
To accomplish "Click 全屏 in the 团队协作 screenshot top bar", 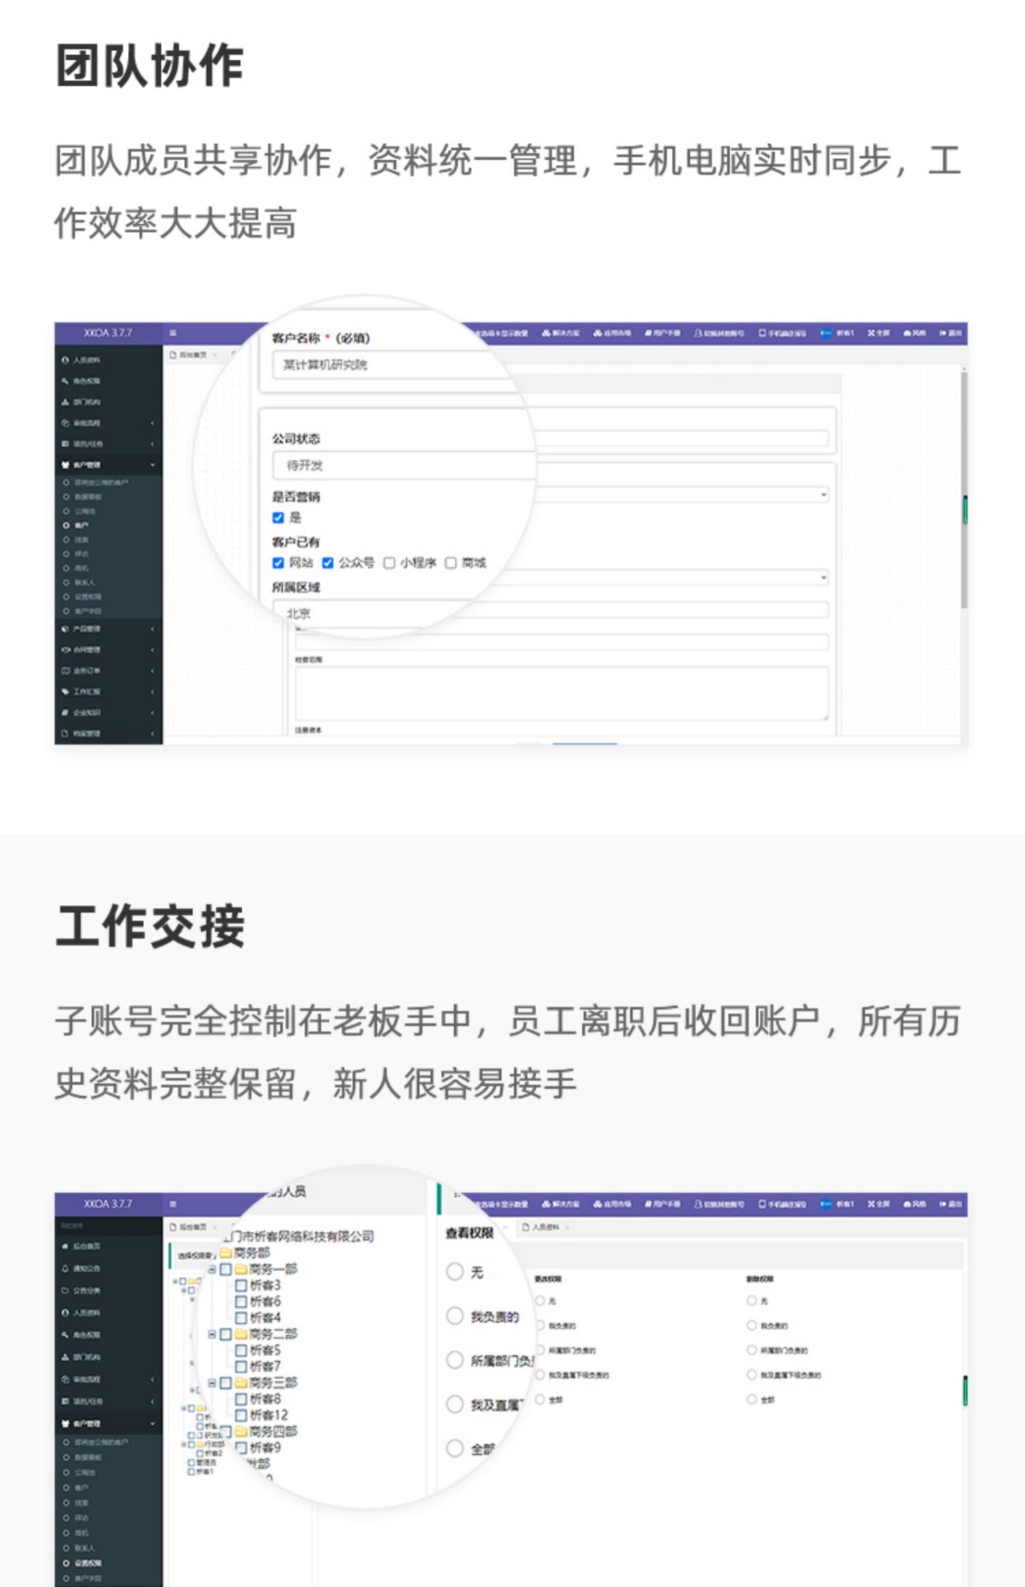I will pyautogui.click(x=879, y=334).
